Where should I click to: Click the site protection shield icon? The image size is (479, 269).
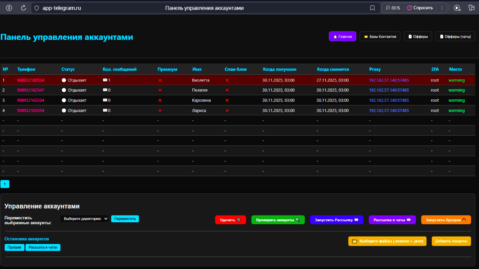(36, 8)
